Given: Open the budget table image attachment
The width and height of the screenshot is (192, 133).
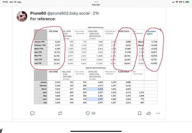Looking at the screenshot, I should 96,66.
